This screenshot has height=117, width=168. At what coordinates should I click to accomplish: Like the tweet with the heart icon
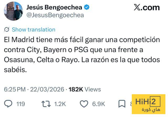coord(84,104)
